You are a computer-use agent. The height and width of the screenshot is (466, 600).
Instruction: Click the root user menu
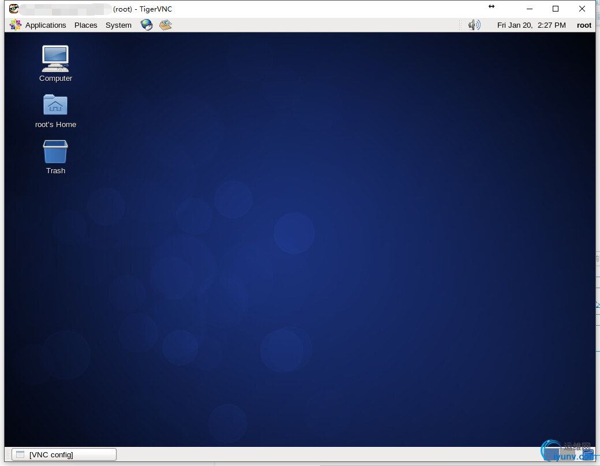point(584,25)
